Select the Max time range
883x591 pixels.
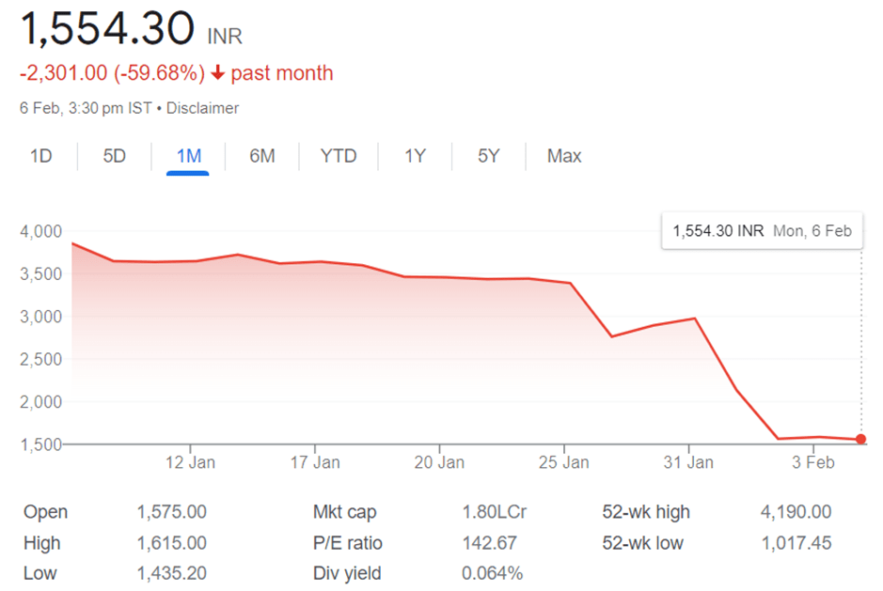point(564,156)
